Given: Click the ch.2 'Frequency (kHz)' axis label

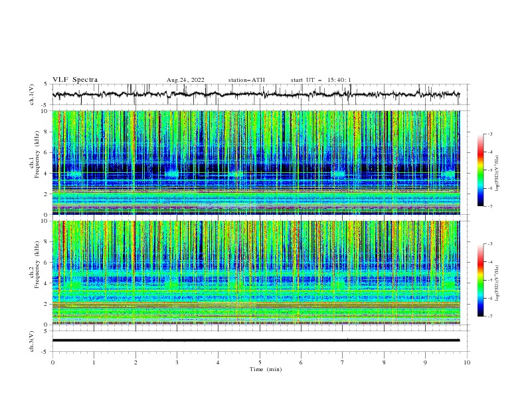Looking at the screenshot, I should pyautogui.click(x=37, y=266).
